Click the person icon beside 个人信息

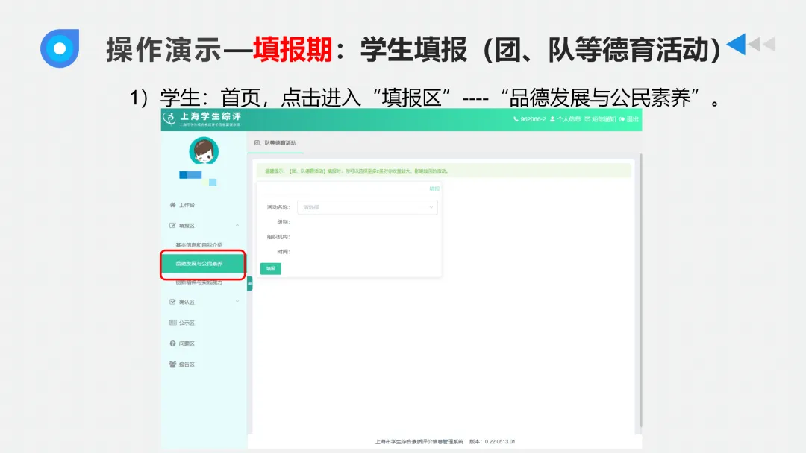552,119
